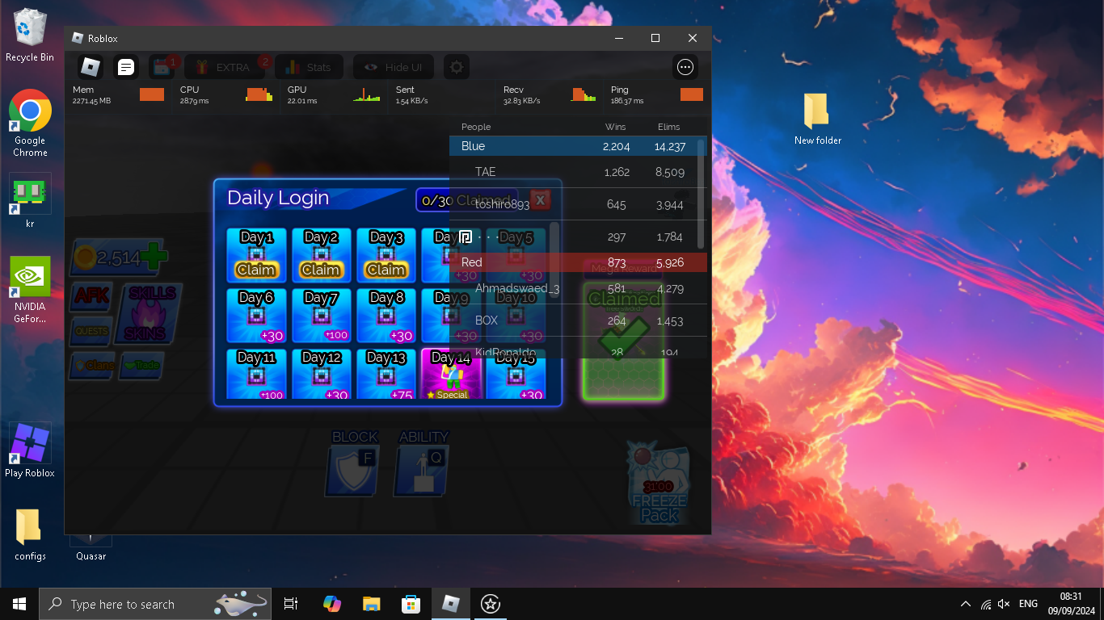Image resolution: width=1104 pixels, height=620 pixels.
Task: Open the Stats bar chart button
Action: point(309,67)
